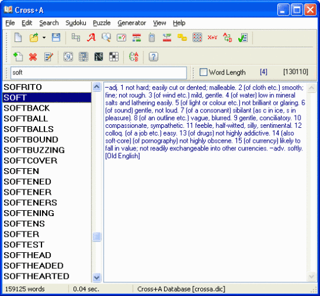Select SOFTEST in the word list
The image size is (320, 296).
[47, 244]
